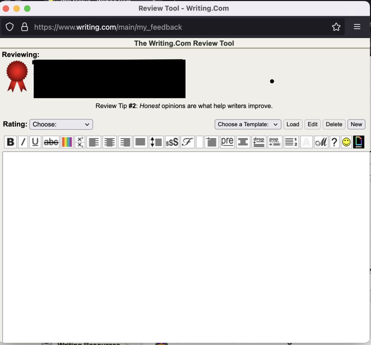The height and width of the screenshot is (345, 371).
Task: Open the Rating 'Choose:' dropdown
Action: 61,124
